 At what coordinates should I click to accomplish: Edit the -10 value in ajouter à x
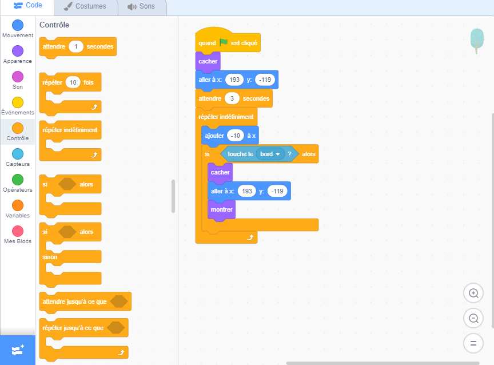click(x=236, y=136)
